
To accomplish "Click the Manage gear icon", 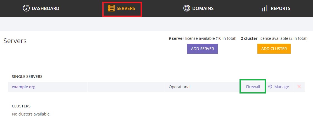I will tap(270, 87).
